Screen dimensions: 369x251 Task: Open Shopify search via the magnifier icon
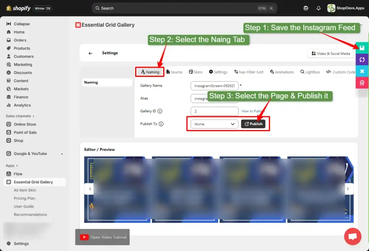[97, 8]
